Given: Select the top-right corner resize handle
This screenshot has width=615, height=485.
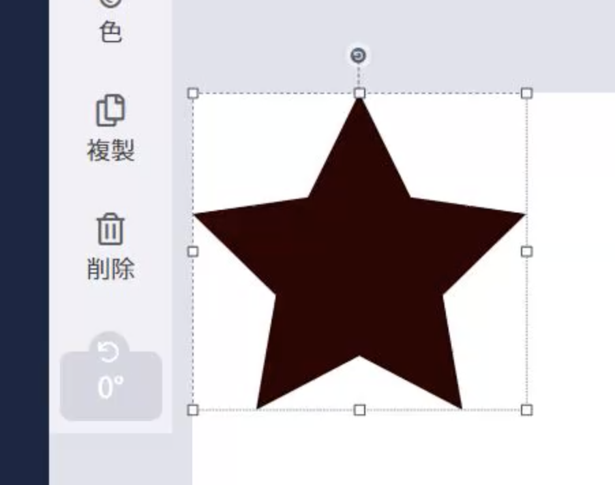Looking at the screenshot, I should [527, 93].
